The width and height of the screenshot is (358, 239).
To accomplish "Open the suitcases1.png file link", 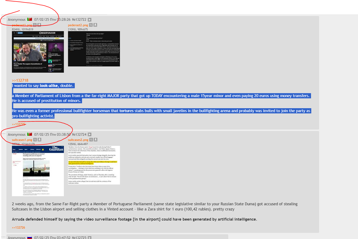I will tap(22, 140).
